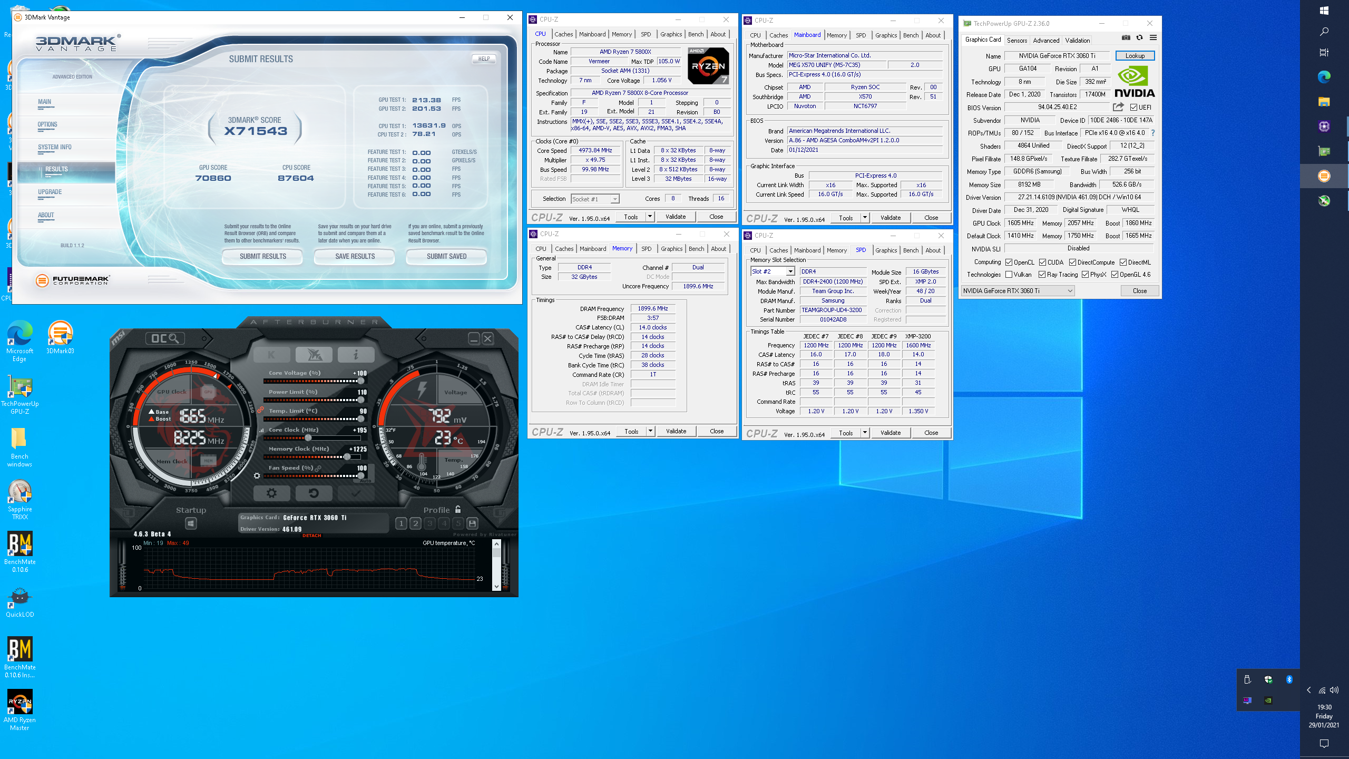Open Afterburner settings gear button
Viewport: 1349px width, 759px height.
click(x=271, y=493)
